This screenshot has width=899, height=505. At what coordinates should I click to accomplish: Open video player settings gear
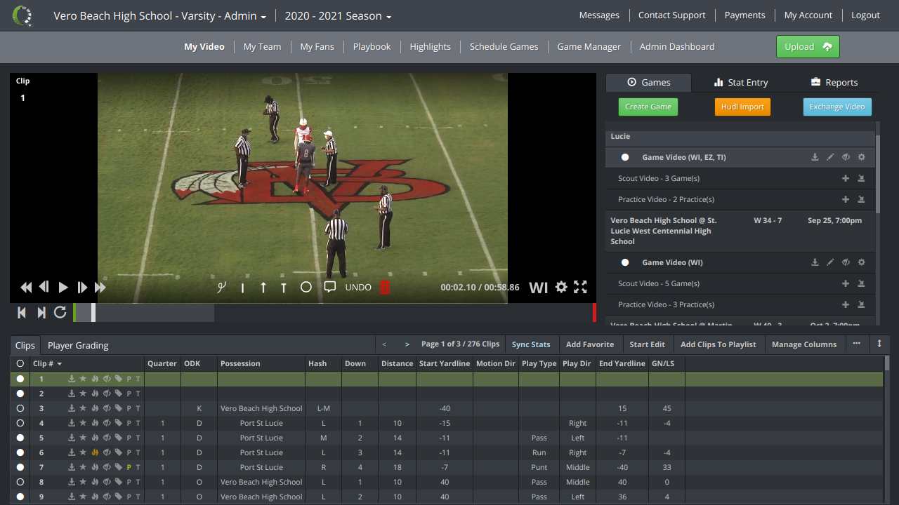pyautogui.click(x=560, y=287)
